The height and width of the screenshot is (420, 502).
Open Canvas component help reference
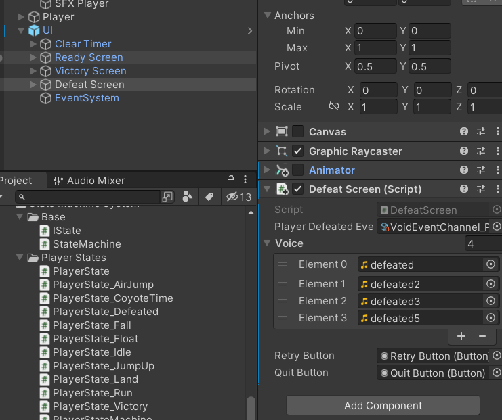(x=464, y=131)
